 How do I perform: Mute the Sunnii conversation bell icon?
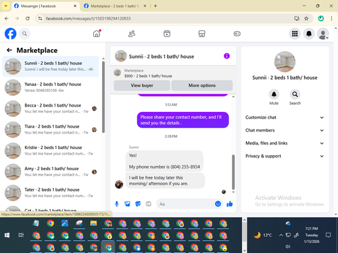pos(274,94)
